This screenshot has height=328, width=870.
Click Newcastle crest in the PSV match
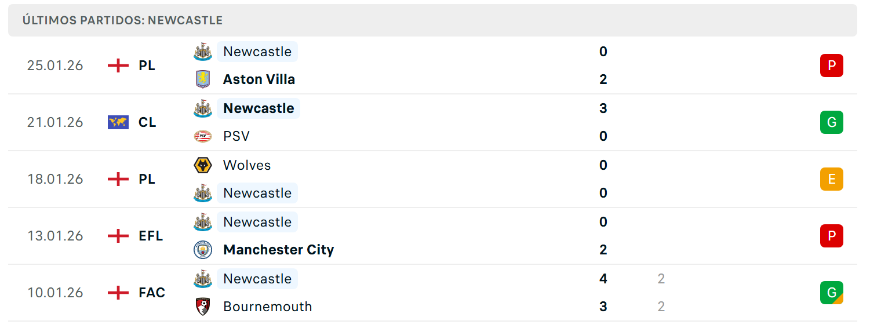202,108
